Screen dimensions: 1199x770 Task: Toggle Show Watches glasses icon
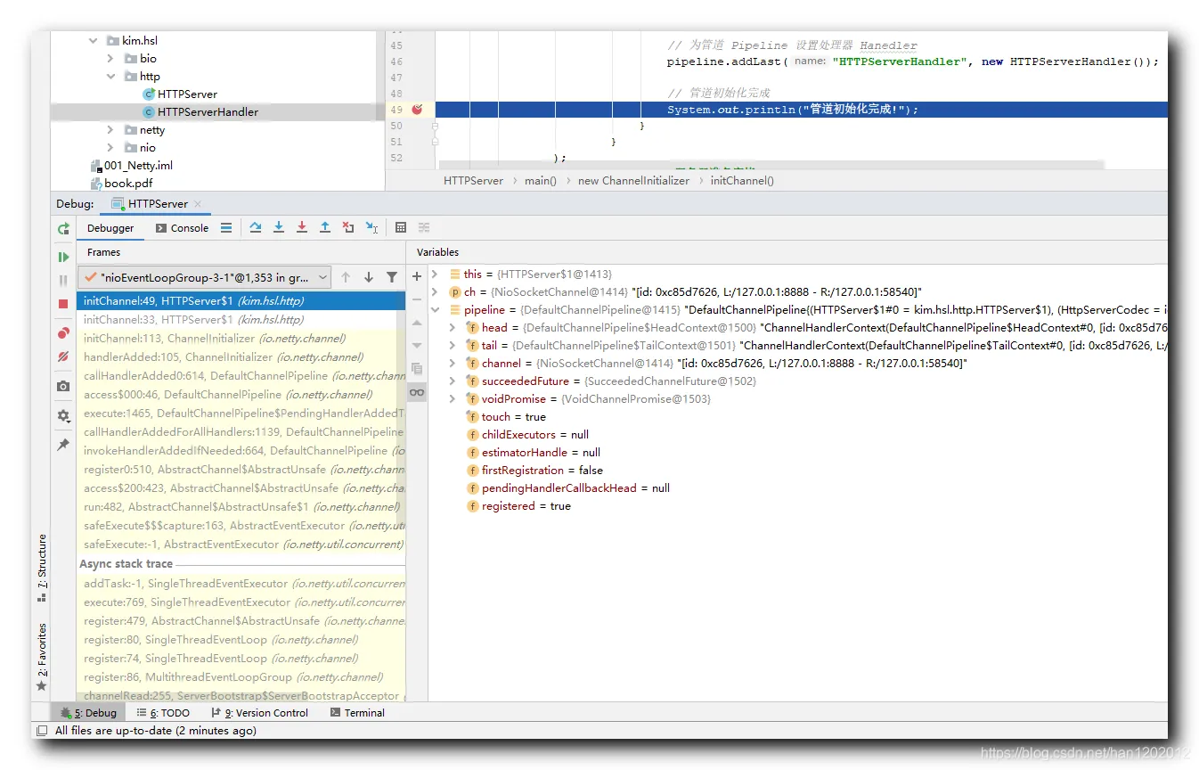tap(417, 392)
